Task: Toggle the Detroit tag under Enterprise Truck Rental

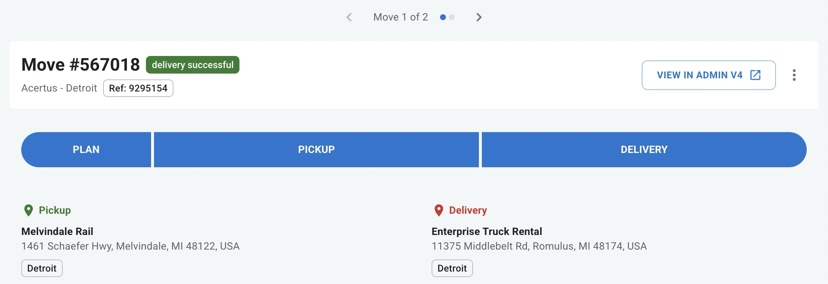Action: [452, 268]
